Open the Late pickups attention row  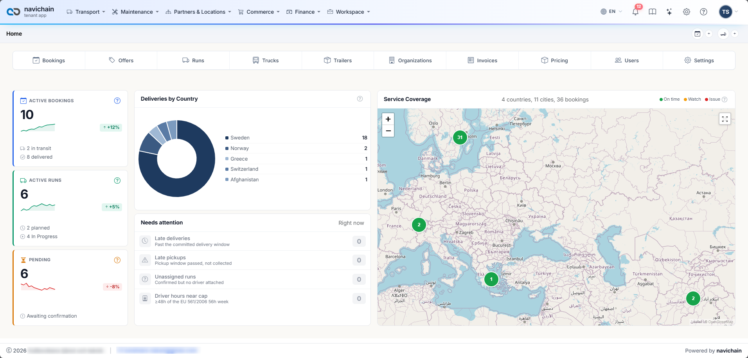coord(252,260)
